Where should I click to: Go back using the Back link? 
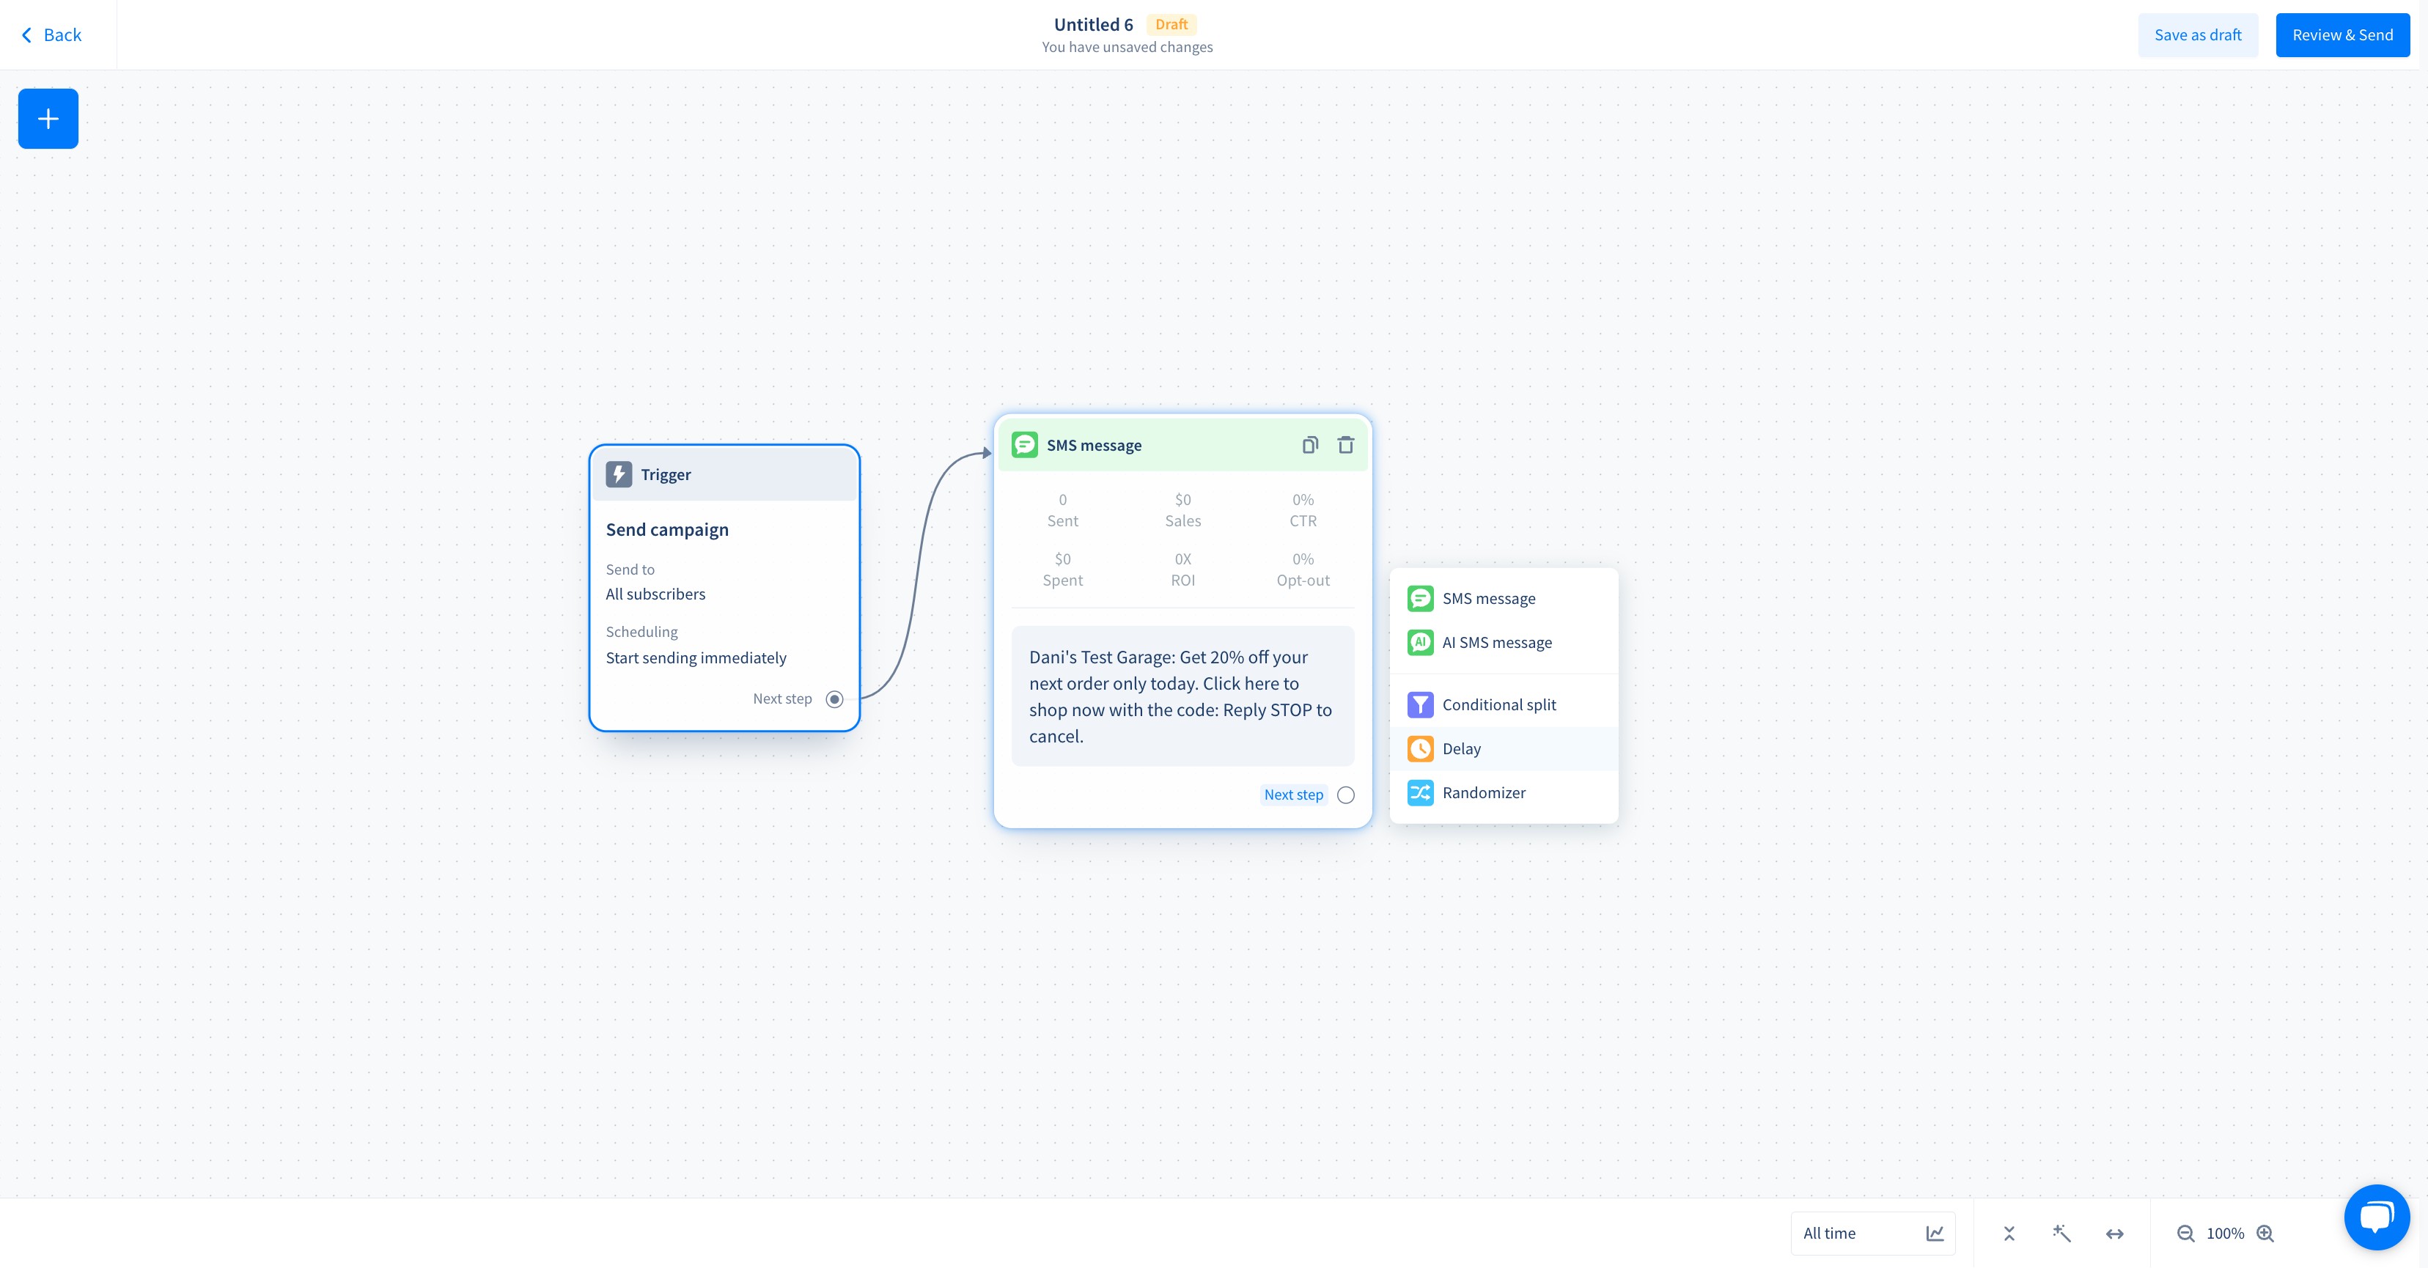point(52,35)
